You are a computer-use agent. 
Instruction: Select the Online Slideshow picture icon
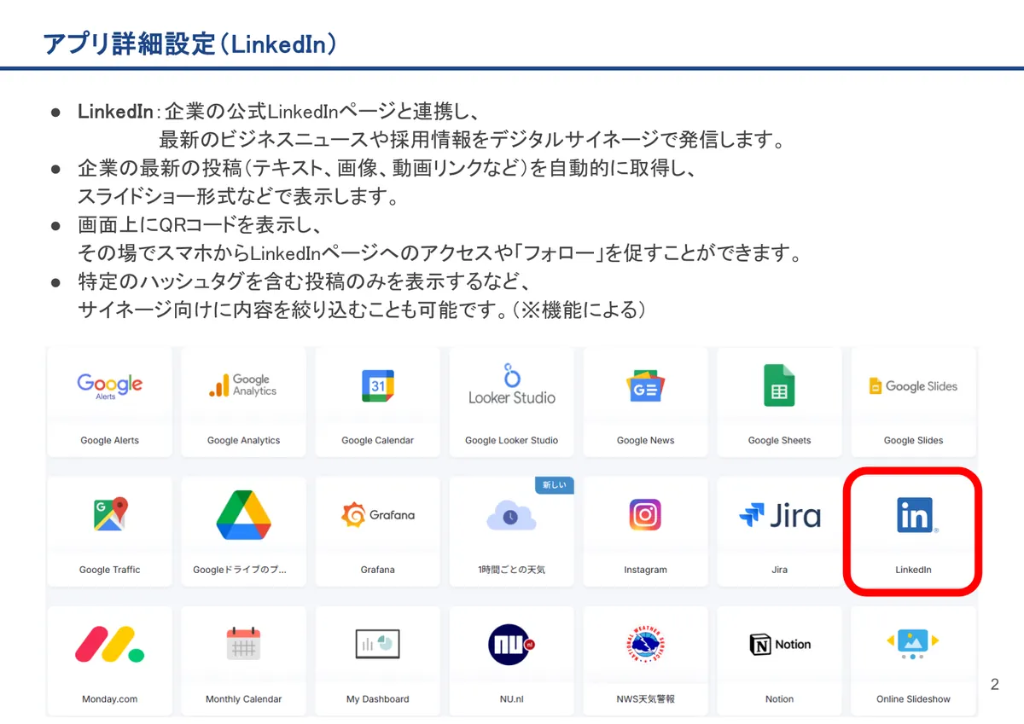tap(913, 643)
